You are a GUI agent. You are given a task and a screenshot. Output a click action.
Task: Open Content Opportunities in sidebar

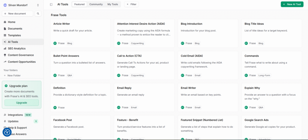(22, 62)
